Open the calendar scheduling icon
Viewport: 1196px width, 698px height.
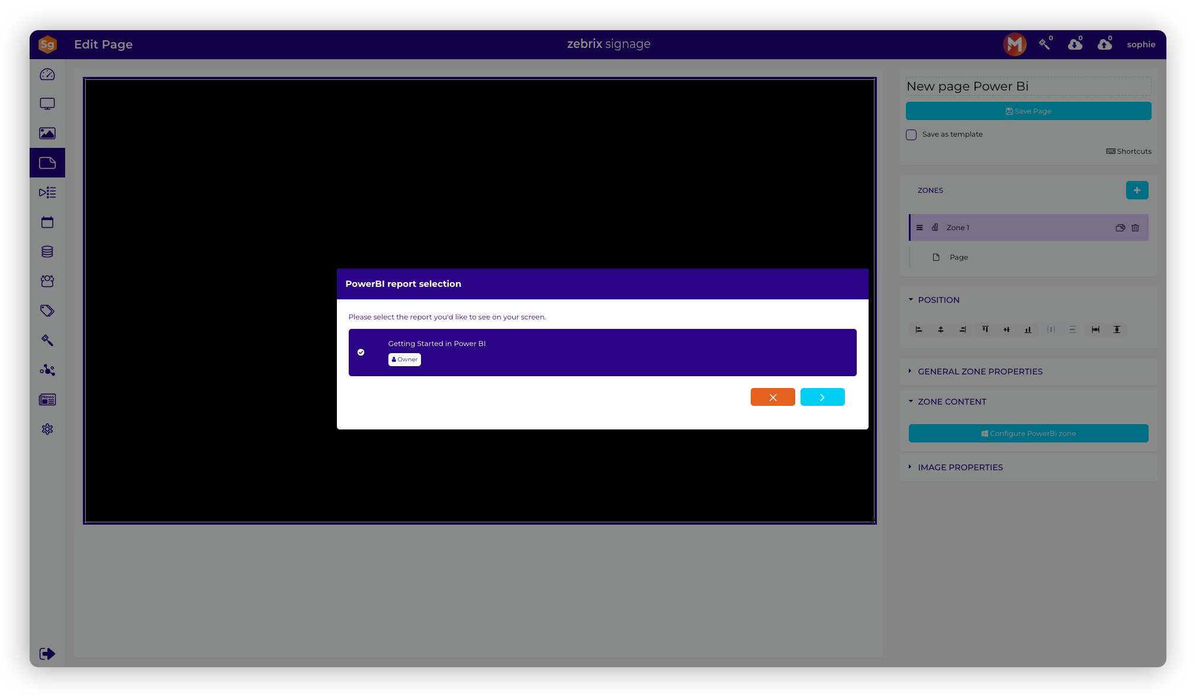click(x=47, y=222)
